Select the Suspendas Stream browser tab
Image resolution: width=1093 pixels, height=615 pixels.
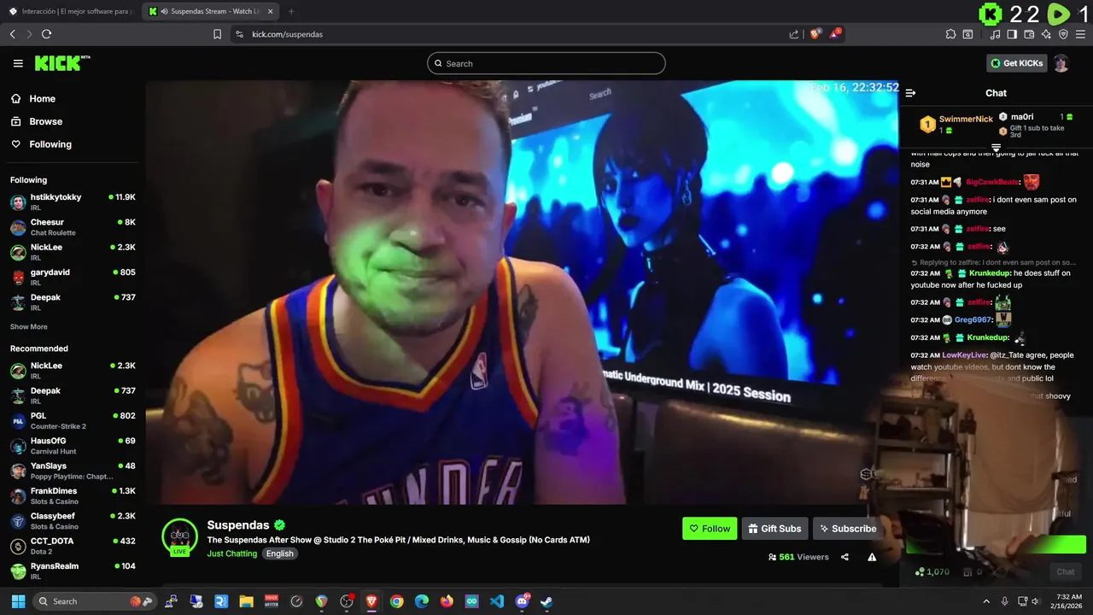[x=211, y=11]
